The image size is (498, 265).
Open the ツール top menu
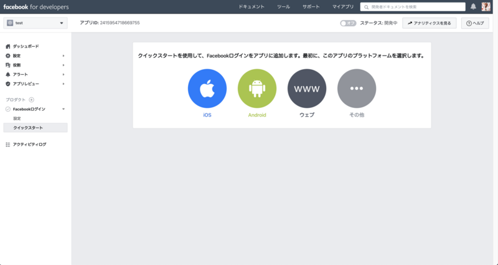283,7
